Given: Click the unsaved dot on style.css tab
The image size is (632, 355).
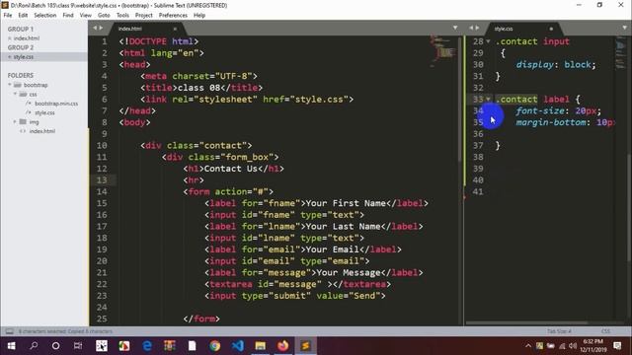Looking at the screenshot, I should click(x=551, y=29).
